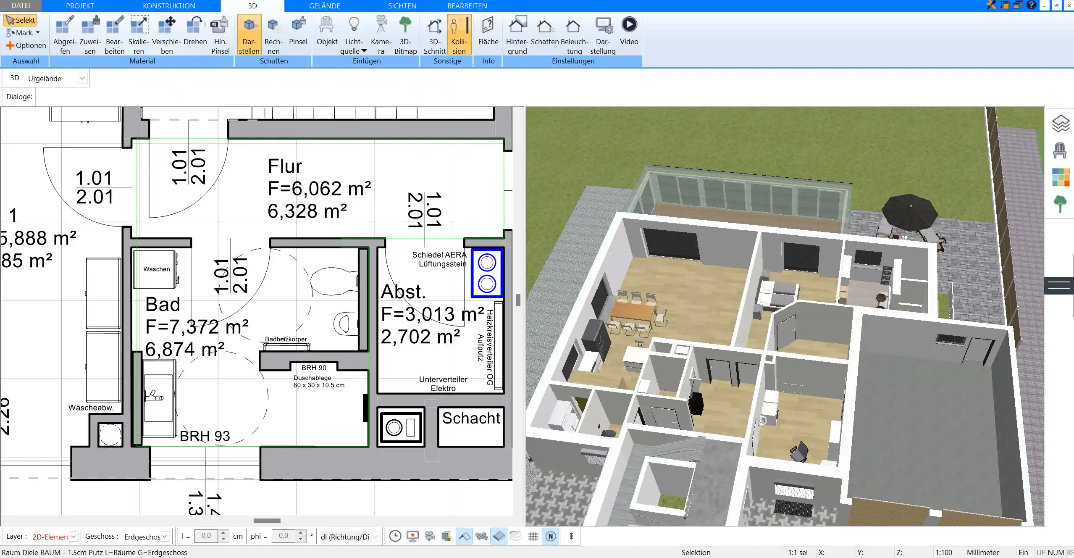This screenshot has height=558, width=1074.
Task: Toggle shadow Darstellen button
Action: point(249,35)
